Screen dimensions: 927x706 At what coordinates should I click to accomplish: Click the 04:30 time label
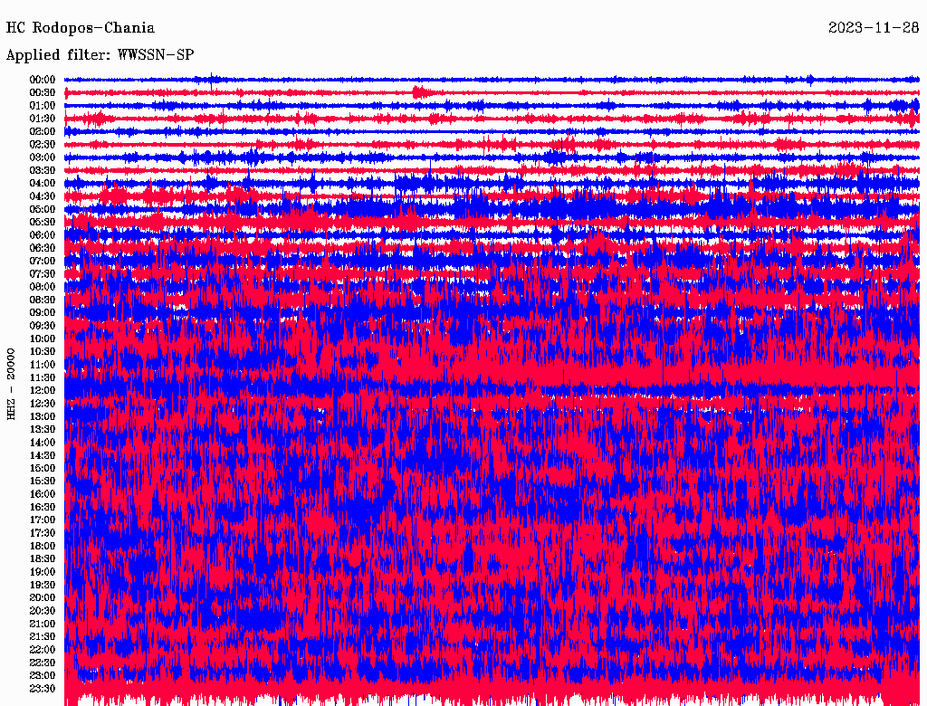pos(43,196)
